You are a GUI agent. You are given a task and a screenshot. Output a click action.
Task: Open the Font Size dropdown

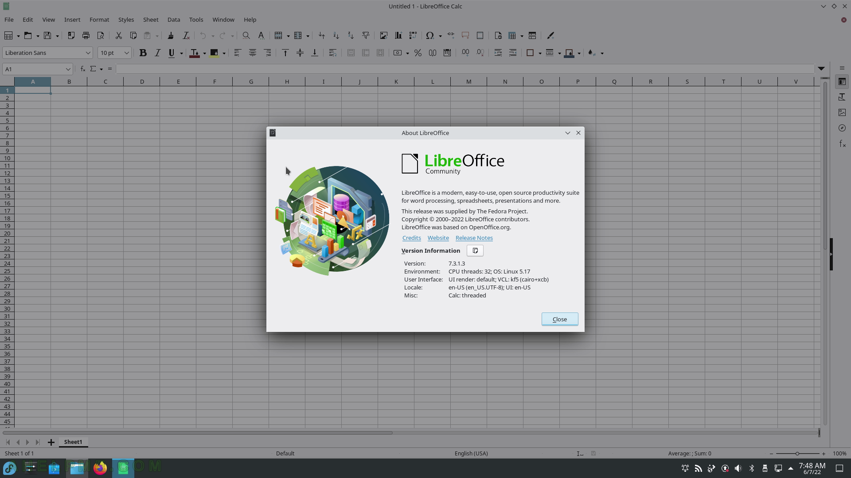point(126,53)
